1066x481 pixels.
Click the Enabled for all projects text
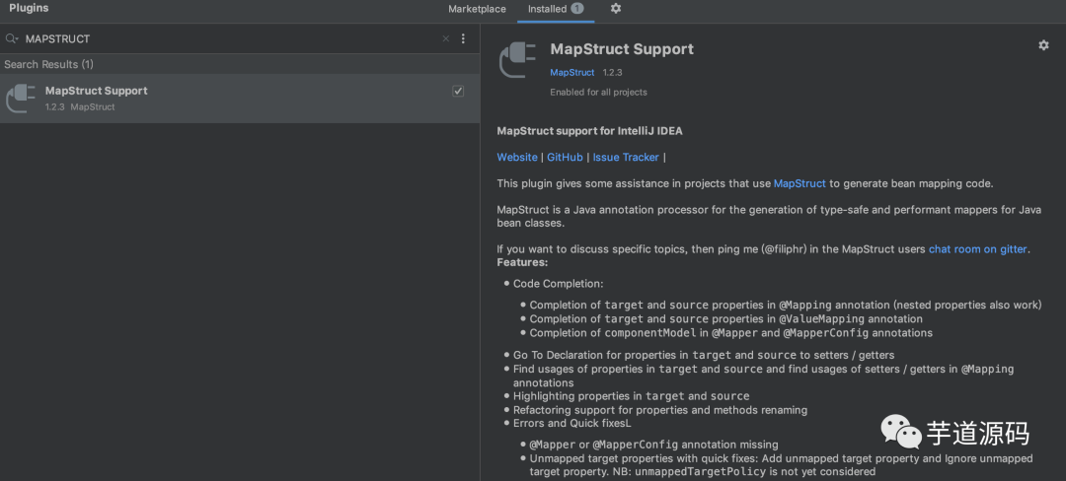click(x=598, y=92)
